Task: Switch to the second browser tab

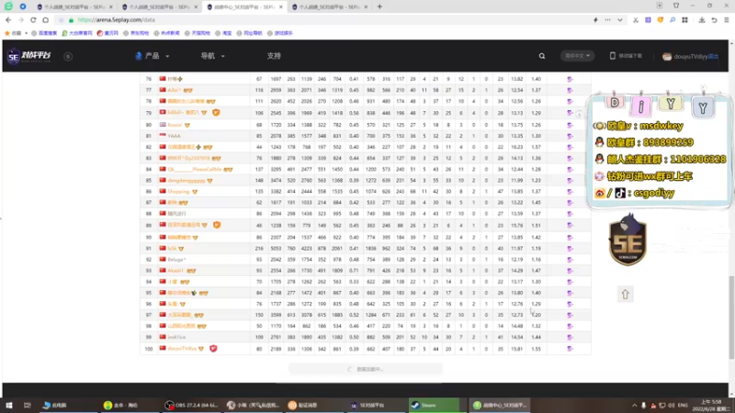Action: pyautogui.click(x=159, y=7)
